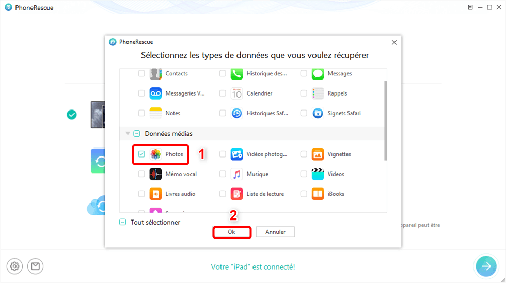Click the Votre iPad est connecté text

253,267
